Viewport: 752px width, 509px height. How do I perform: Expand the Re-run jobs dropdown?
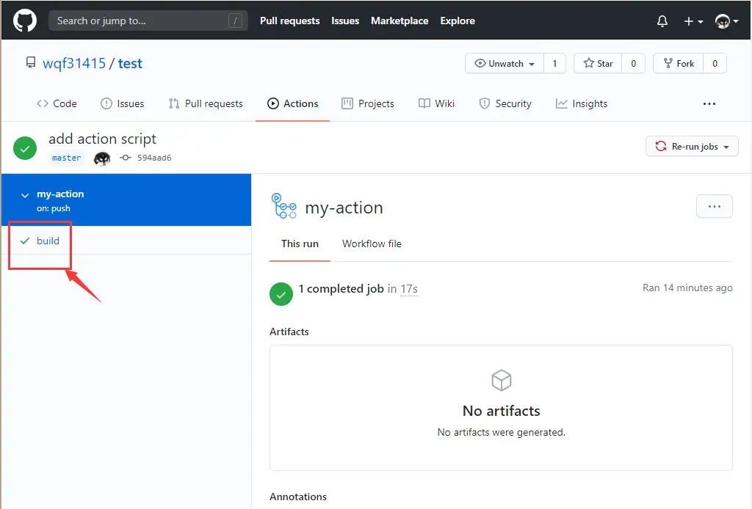pyautogui.click(x=692, y=147)
